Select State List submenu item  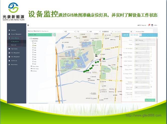click(14, 45)
